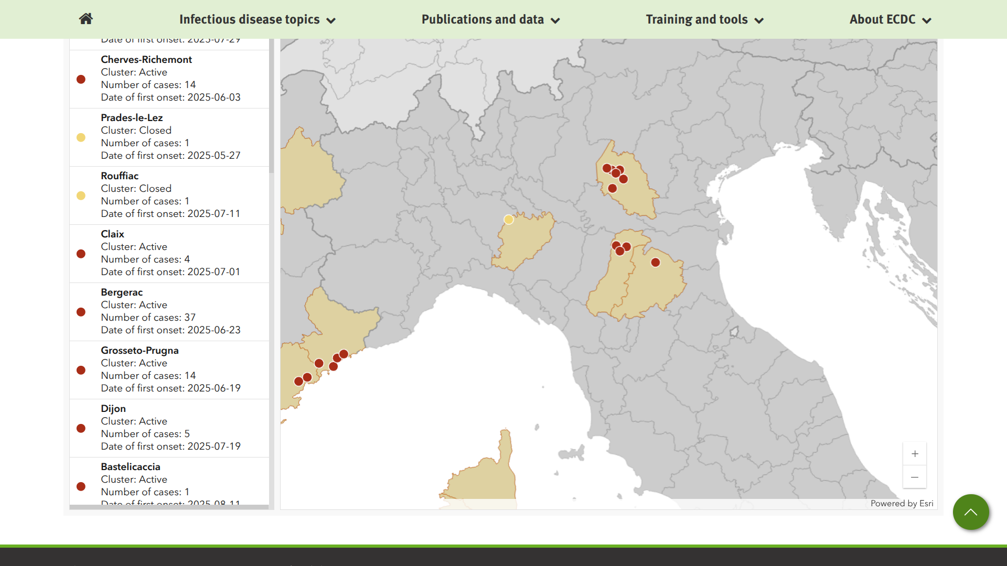Viewport: 1007px width, 566px height.
Task: Select the Grosseto-Prugna cluster entry
Action: [x=169, y=369]
